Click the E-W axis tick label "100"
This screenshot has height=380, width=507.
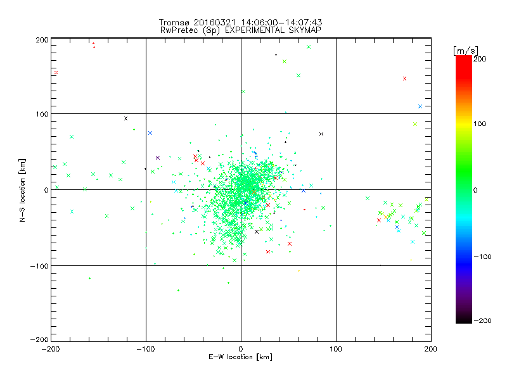[x=336, y=349]
